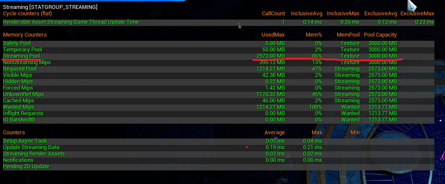The width and height of the screenshot is (445, 184).
Task: Click the 1.42 MB value
Action: click(275, 88)
